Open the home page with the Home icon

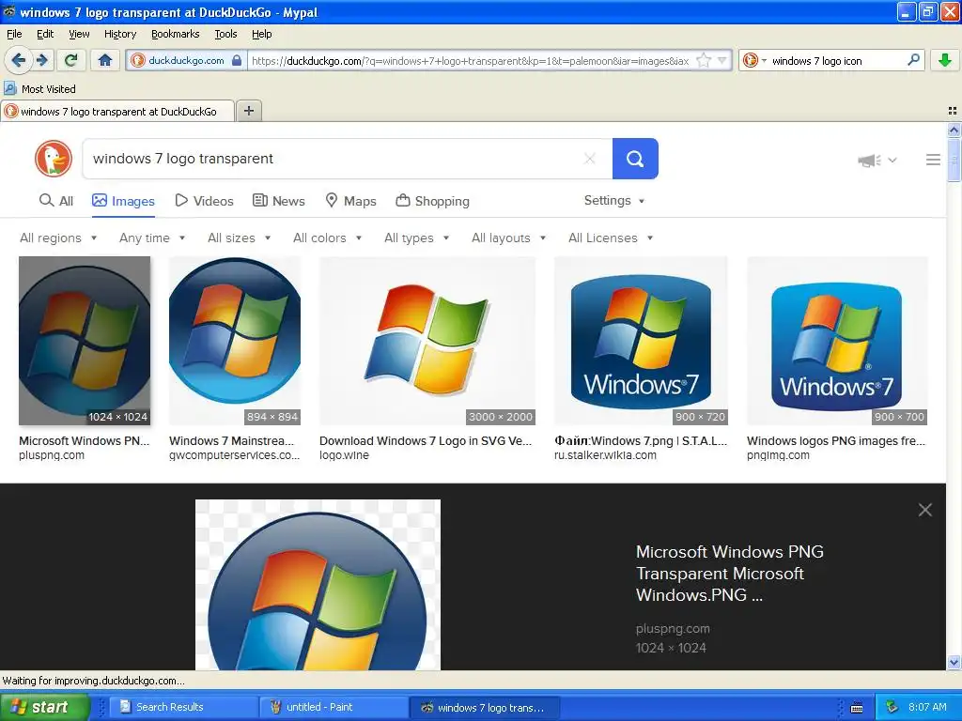click(x=105, y=60)
